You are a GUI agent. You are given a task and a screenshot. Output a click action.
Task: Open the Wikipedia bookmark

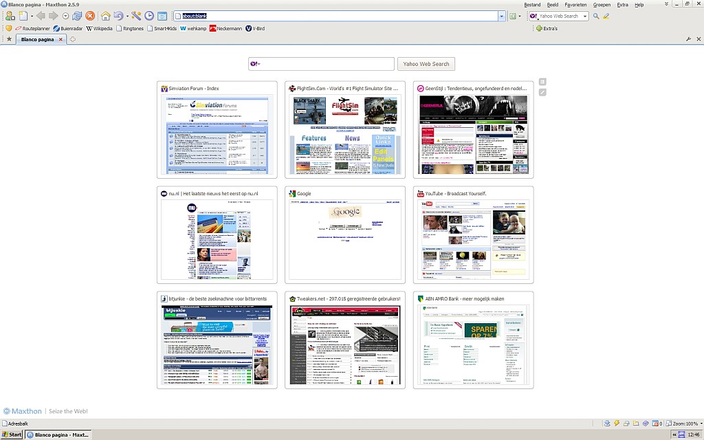99,28
